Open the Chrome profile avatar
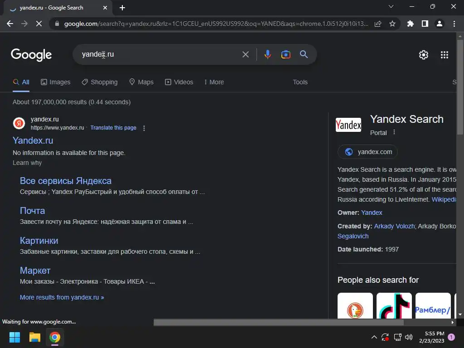The height and width of the screenshot is (348, 464). point(440,24)
